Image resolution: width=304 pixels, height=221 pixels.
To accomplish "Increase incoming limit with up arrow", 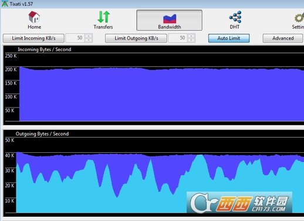I will (x=89, y=36).
